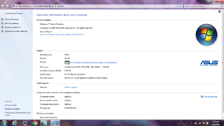Open the ASUS Online support link
The height and width of the screenshot is (126, 224).
pos(71,87)
